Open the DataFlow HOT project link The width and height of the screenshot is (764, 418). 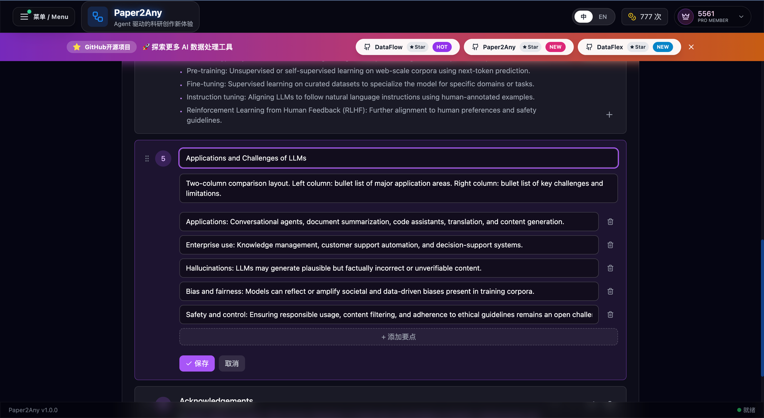[407, 47]
